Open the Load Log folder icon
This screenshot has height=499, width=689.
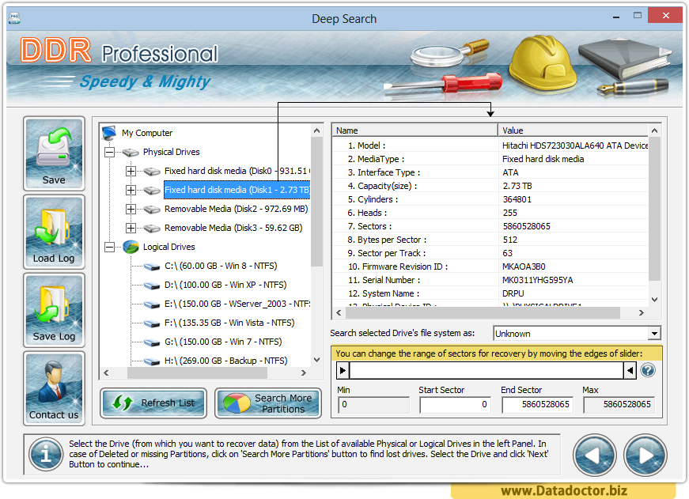54,232
